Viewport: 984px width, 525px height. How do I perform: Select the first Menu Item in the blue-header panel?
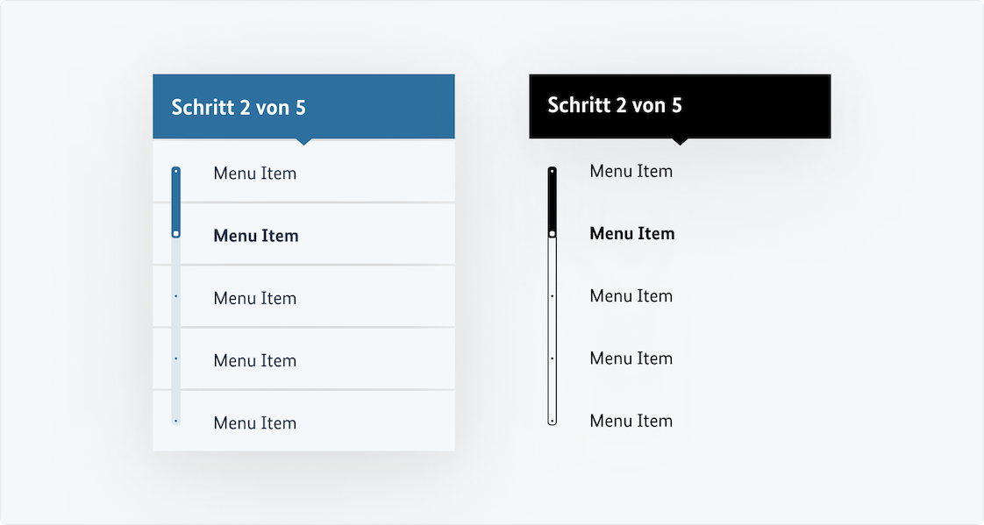[x=255, y=174]
